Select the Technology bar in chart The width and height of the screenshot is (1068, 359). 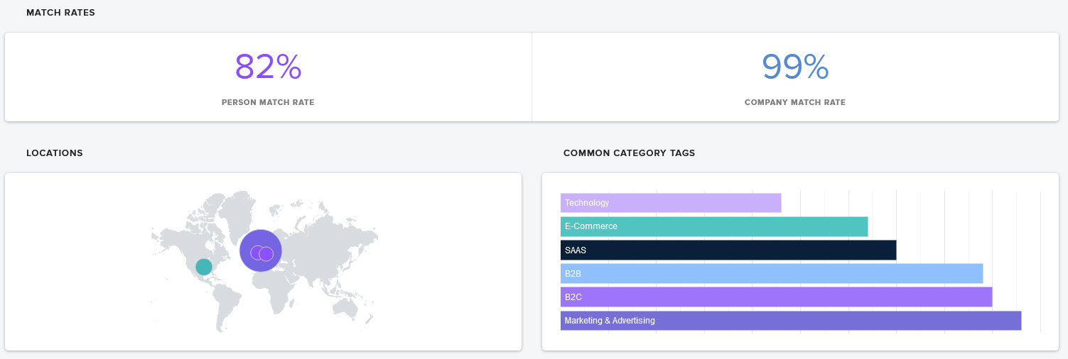click(x=671, y=203)
